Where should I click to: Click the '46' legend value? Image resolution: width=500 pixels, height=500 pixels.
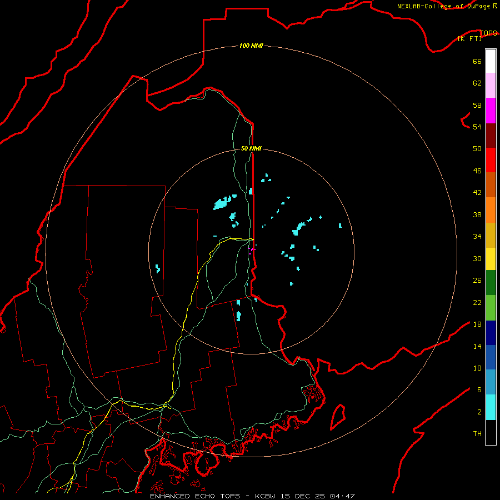477,171
